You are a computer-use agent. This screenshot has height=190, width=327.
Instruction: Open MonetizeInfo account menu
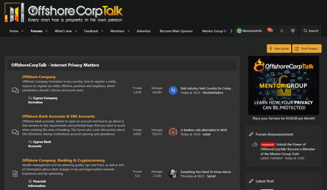click(249, 31)
